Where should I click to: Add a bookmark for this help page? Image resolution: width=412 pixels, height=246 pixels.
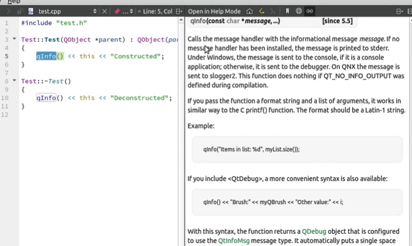(x=287, y=11)
